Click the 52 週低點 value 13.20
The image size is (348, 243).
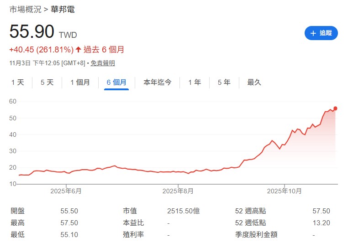pos(322,223)
